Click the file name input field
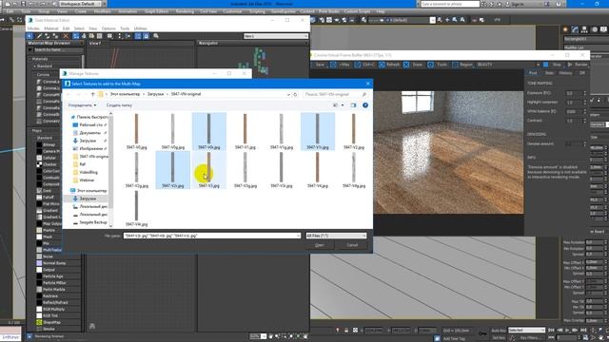Viewport: 609px width, 342px height. 212,236
